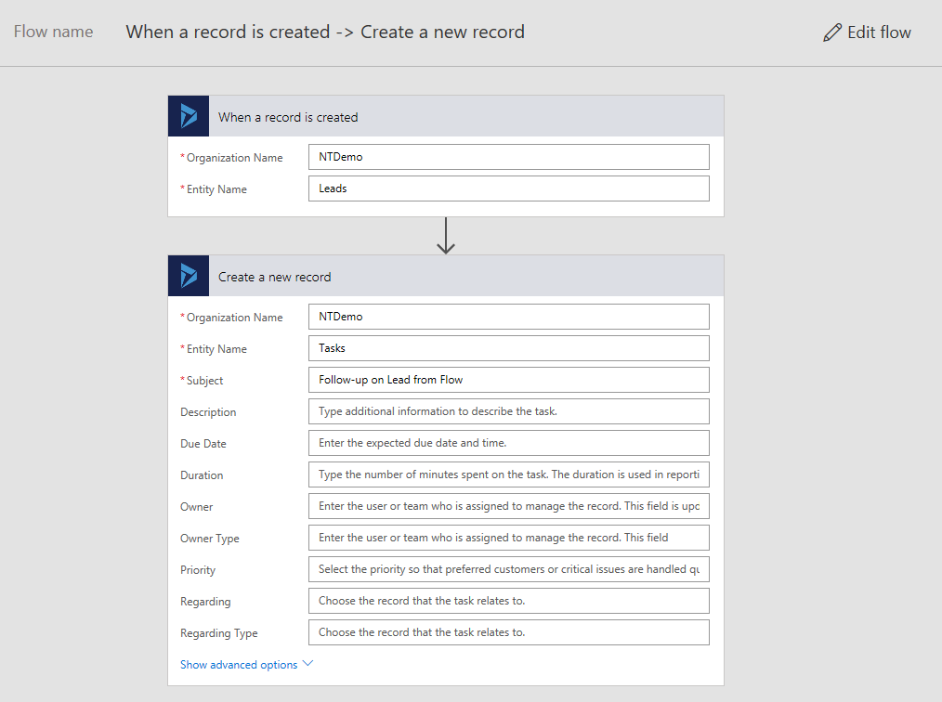
Task: Select the Duration input box
Action: pyautogui.click(x=508, y=474)
